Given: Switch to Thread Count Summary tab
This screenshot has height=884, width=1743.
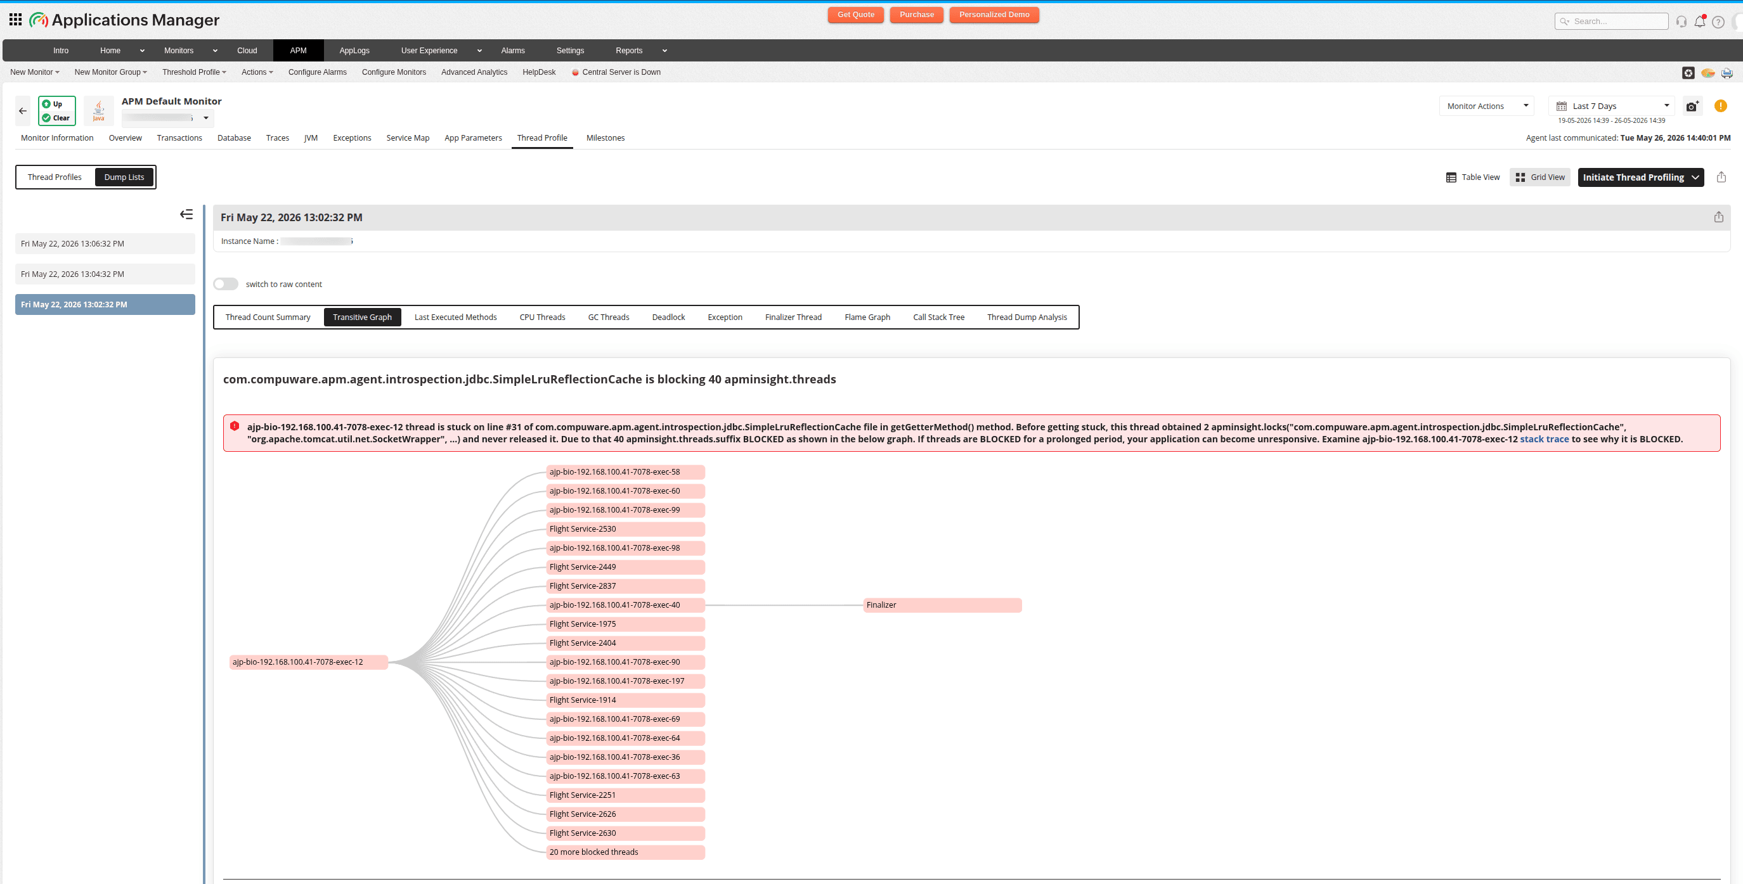Looking at the screenshot, I should 268,317.
